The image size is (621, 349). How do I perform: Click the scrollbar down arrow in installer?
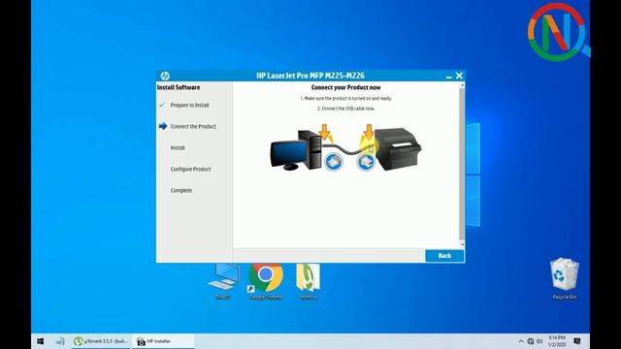pos(462,244)
